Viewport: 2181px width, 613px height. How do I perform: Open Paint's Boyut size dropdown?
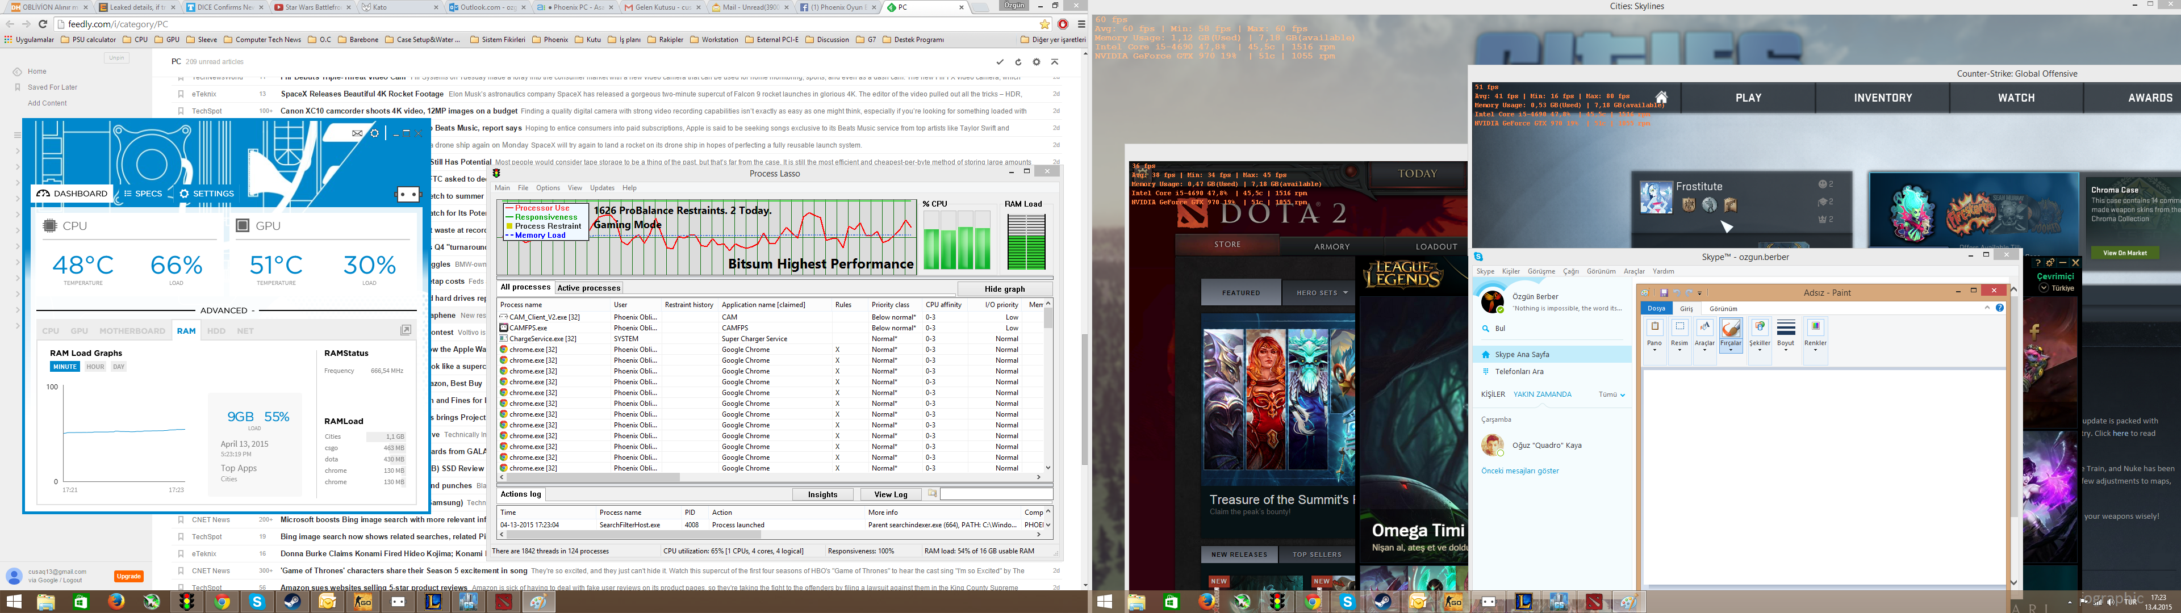tap(1786, 335)
